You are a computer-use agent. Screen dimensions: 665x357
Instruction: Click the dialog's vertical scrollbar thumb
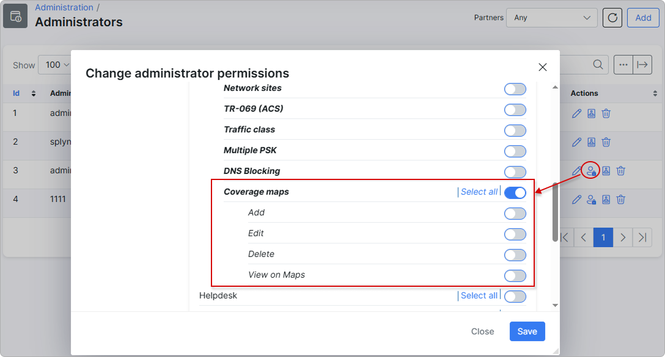tap(555, 212)
